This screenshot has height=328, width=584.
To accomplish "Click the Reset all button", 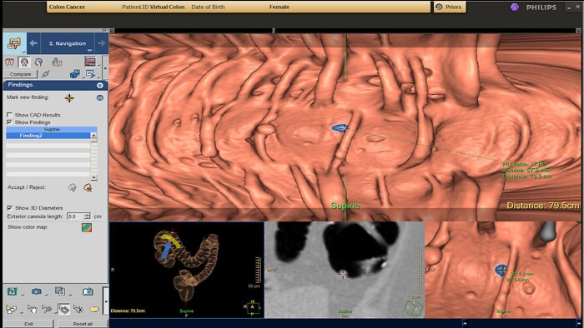I will coord(83,324).
